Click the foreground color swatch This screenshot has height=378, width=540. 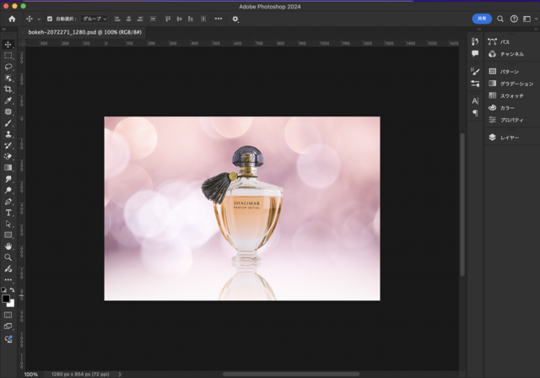coord(6,299)
